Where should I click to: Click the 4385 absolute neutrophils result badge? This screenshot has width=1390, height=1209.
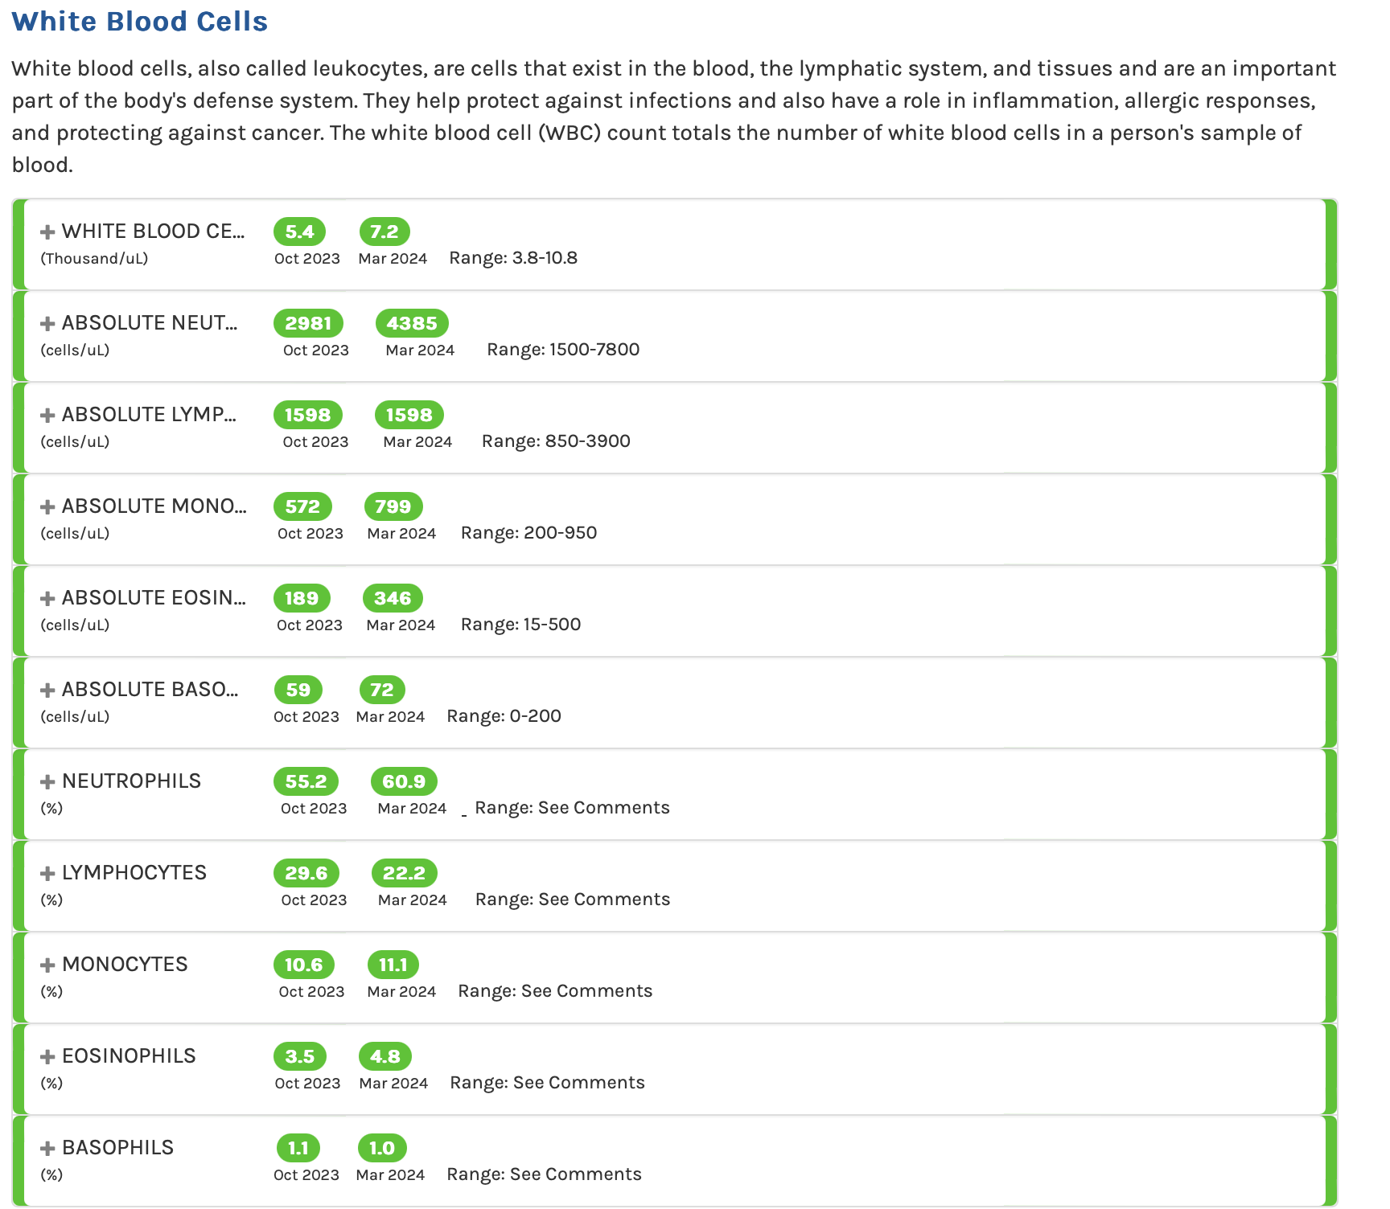click(412, 323)
